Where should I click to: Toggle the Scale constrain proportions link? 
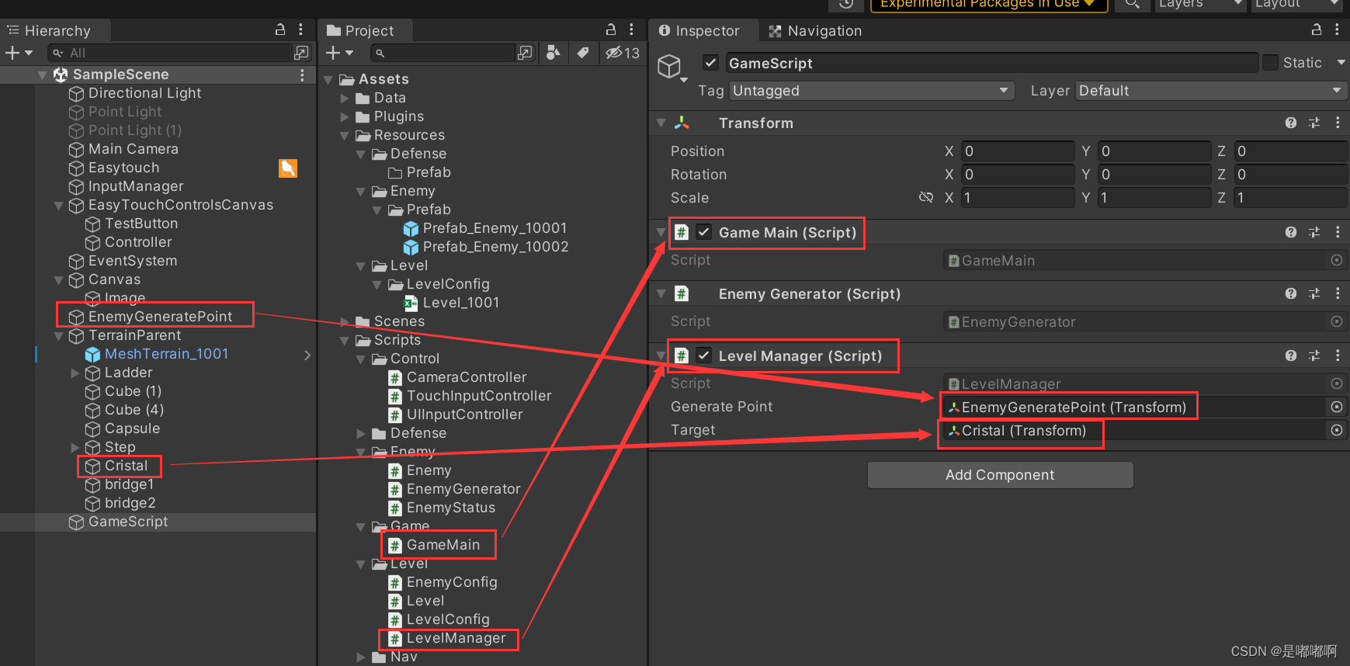[926, 197]
